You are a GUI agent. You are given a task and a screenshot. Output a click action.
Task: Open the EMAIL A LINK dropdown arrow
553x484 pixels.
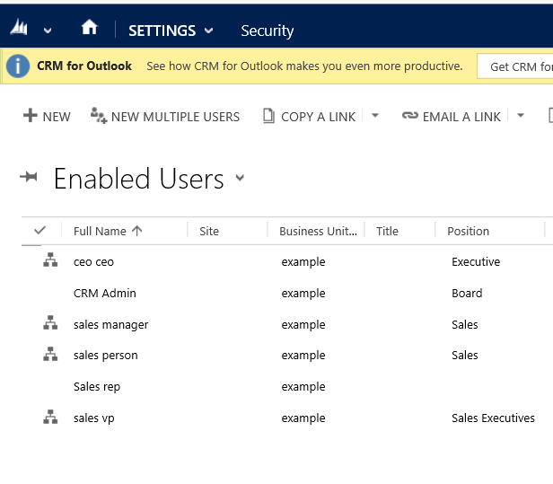pos(521,115)
